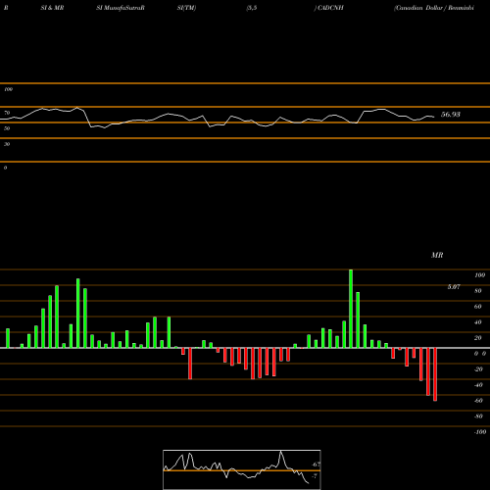Screen dimensions: 490x490
Task: Click the MR axis label -80
Action: click(478, 416)
